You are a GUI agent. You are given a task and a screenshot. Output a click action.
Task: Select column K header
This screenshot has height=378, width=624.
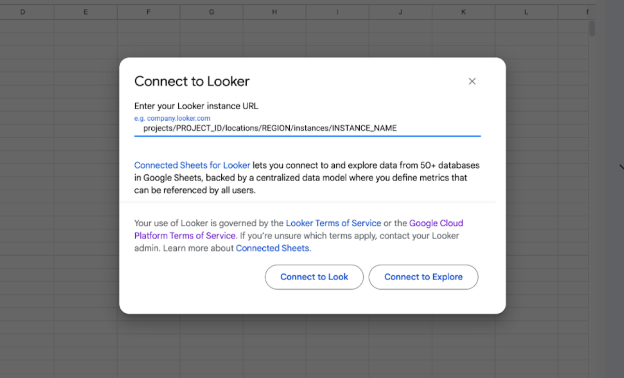click(x=463, y=11)
